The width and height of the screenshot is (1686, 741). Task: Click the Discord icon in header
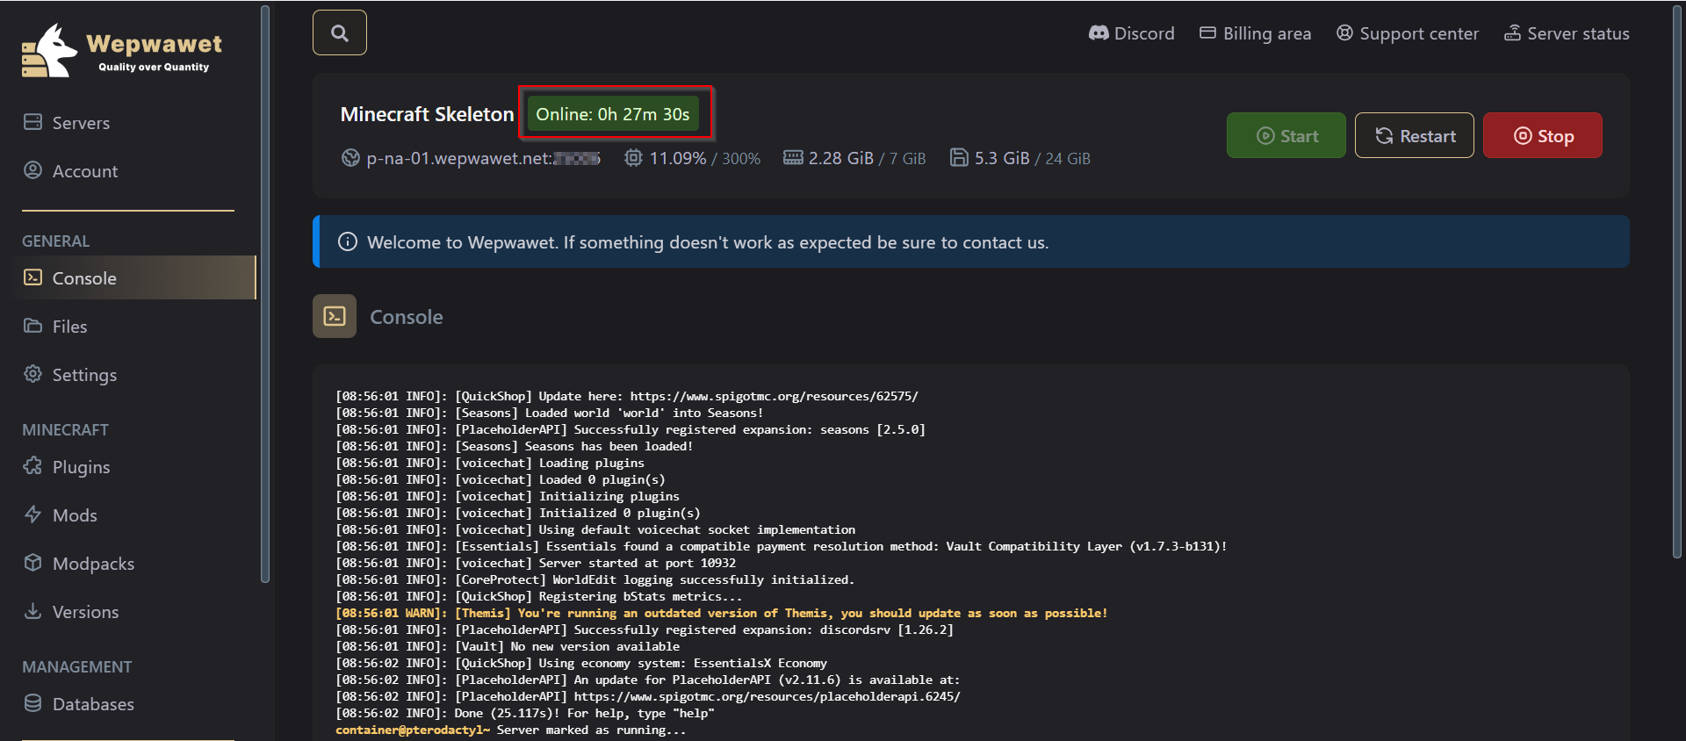click(x=1099, y=33)
